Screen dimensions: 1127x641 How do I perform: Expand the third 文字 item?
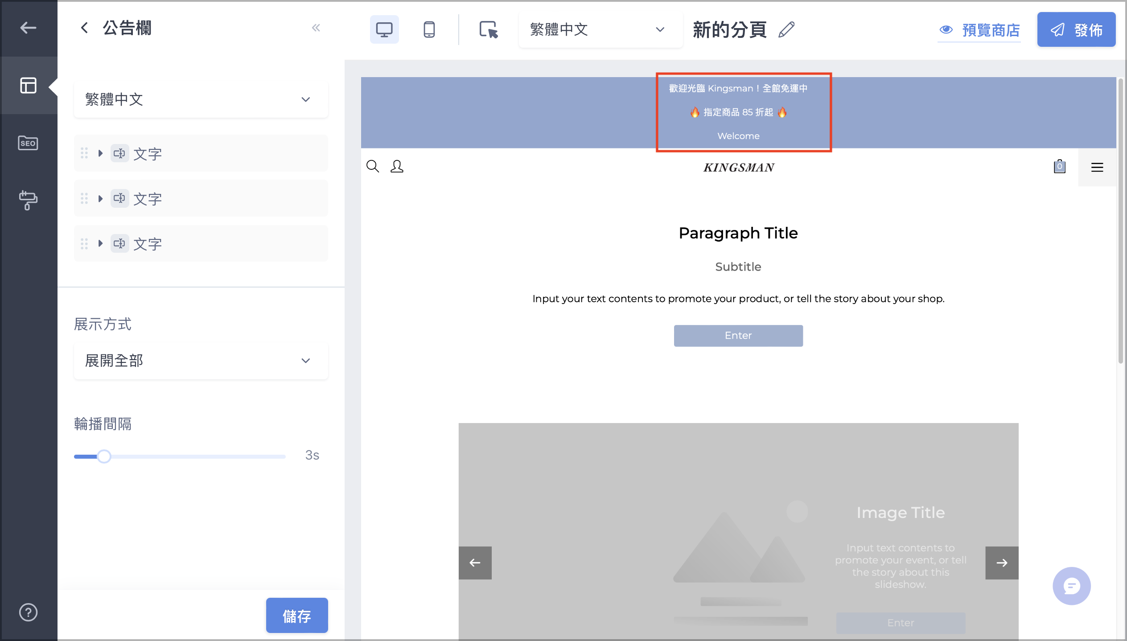100,243
